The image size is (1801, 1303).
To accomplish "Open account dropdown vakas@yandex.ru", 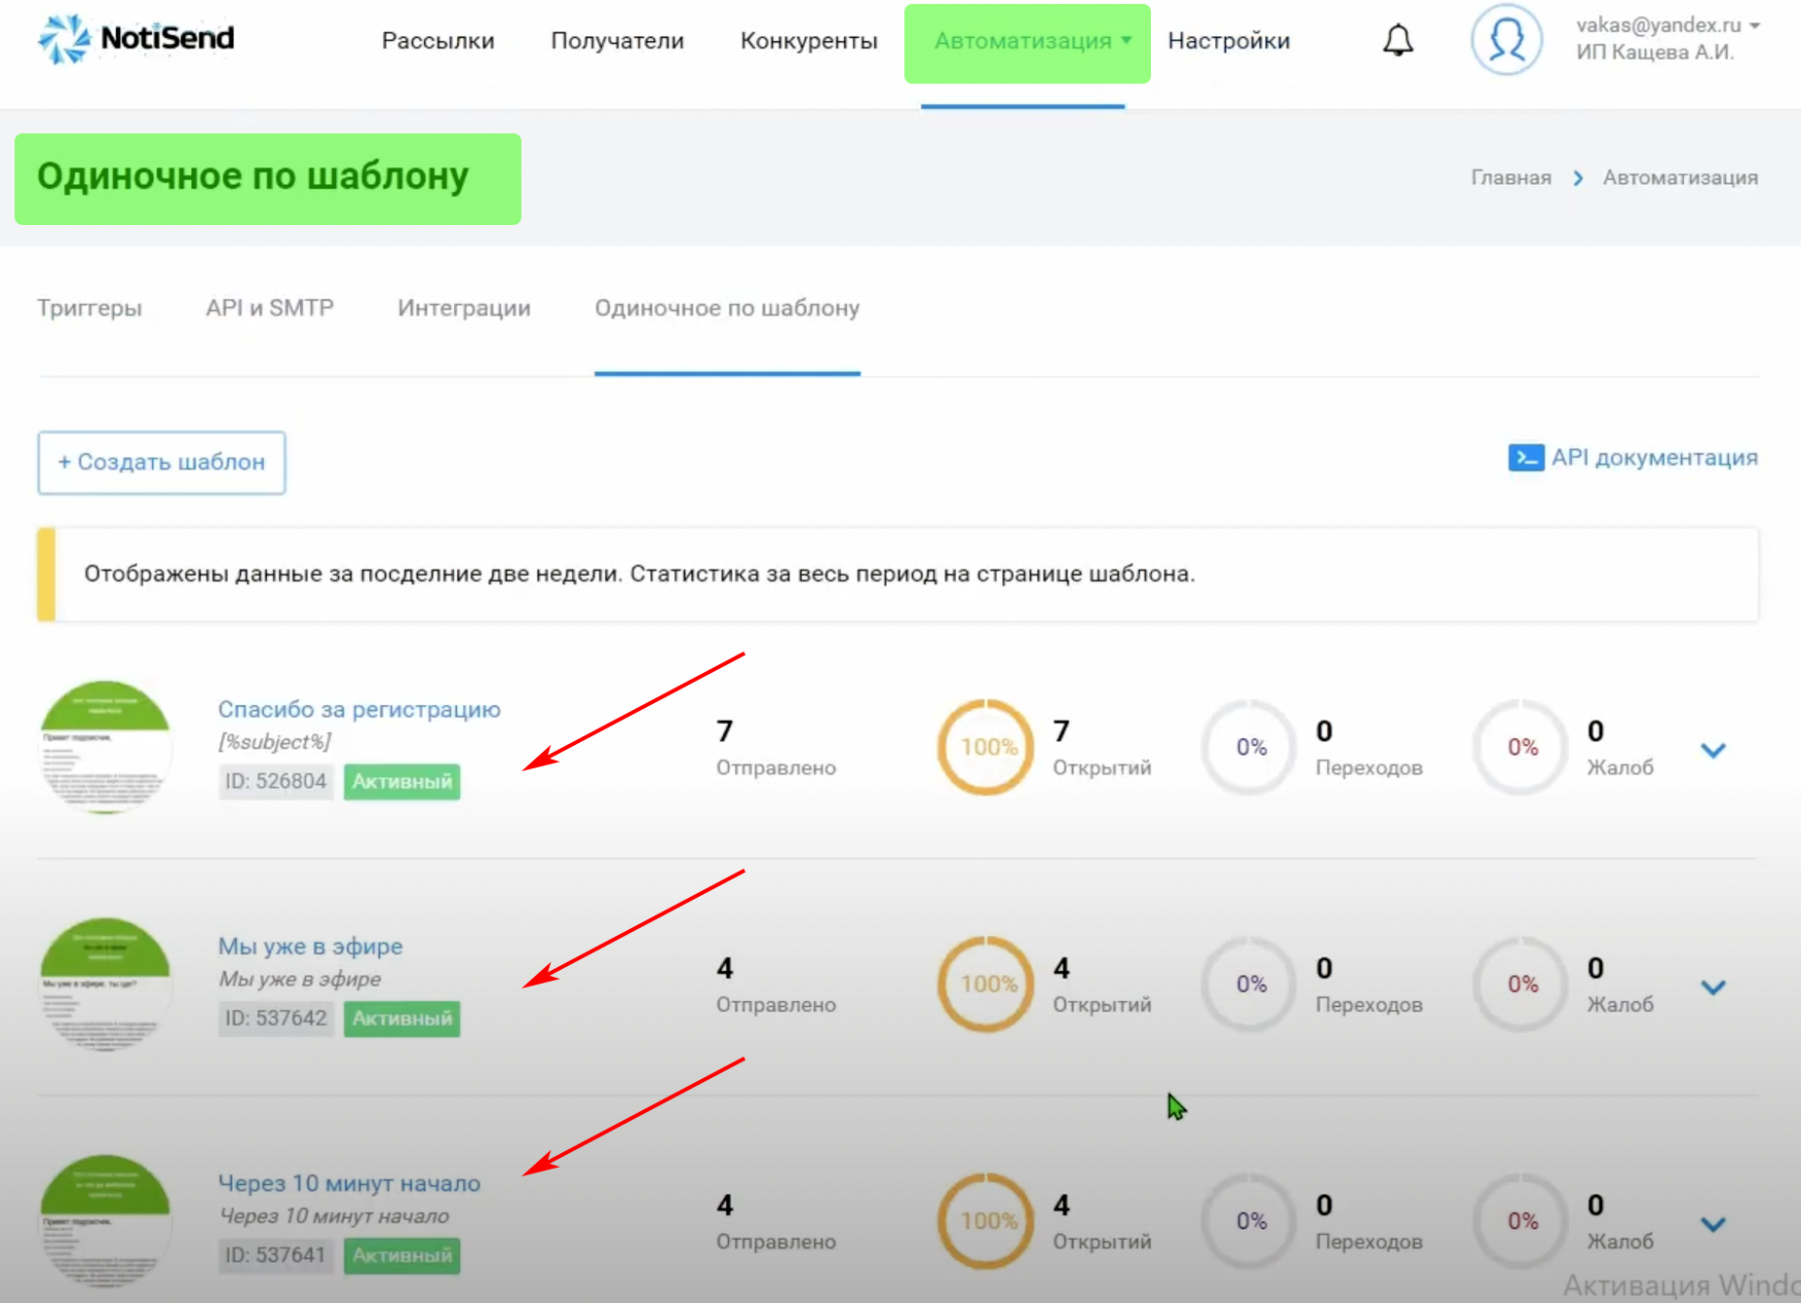I will point(1667,26).
